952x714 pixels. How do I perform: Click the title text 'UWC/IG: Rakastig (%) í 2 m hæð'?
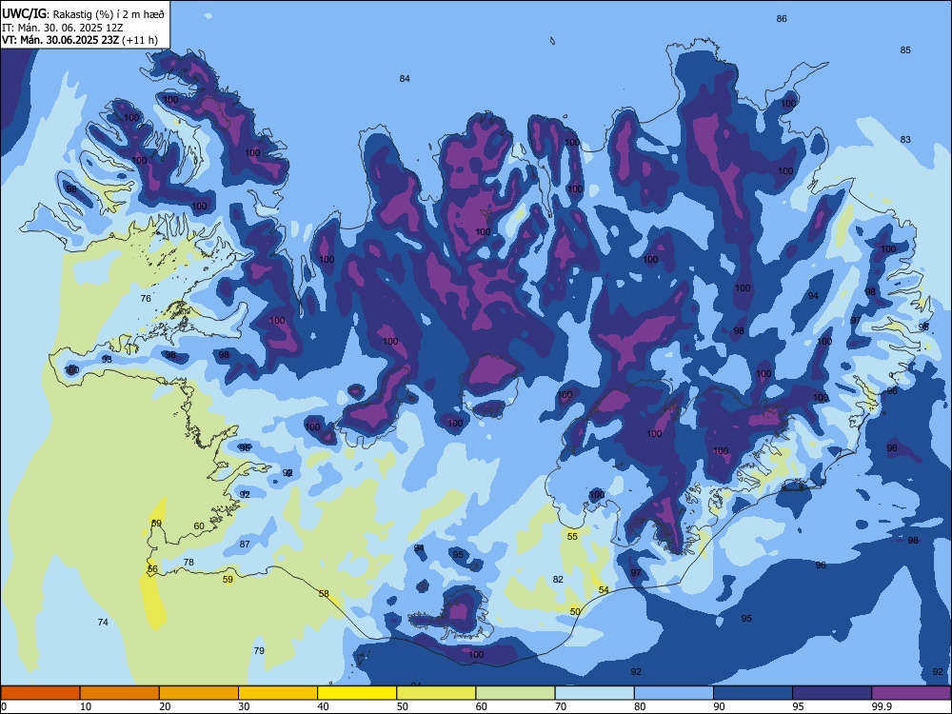point(83,14)
